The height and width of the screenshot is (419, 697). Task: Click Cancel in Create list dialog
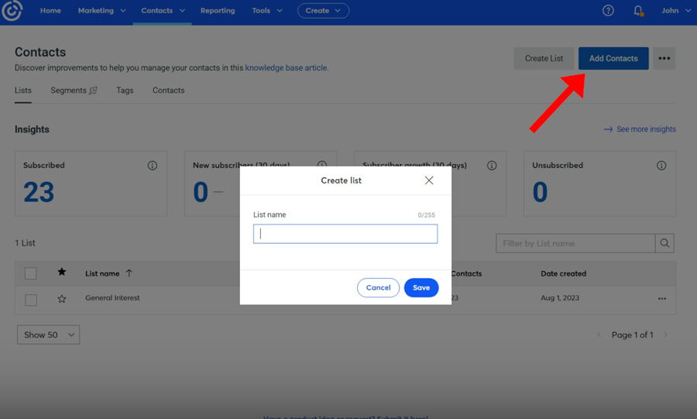(x=378, y=287)
